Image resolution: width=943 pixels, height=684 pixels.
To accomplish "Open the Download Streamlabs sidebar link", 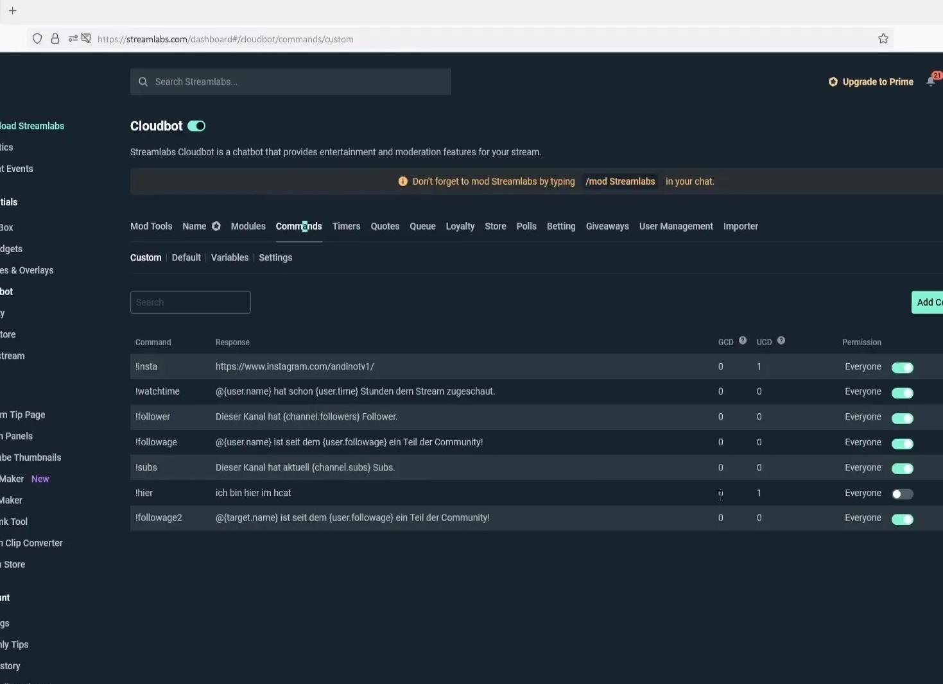I will point(32,125).
